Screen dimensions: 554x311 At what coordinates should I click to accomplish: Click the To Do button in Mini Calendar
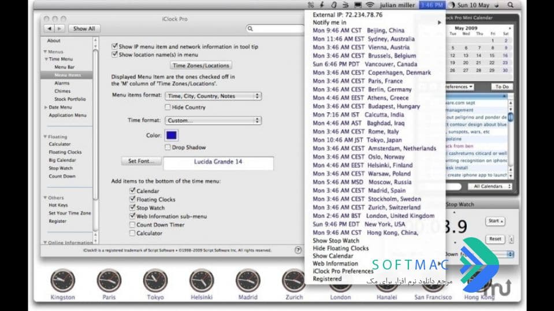click(x=501, y=86)
